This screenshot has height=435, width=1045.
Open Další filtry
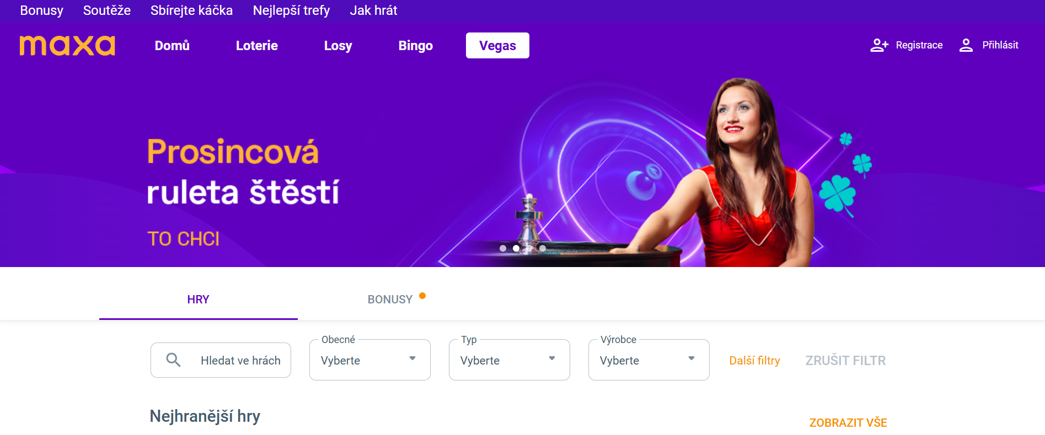point(754,361)
